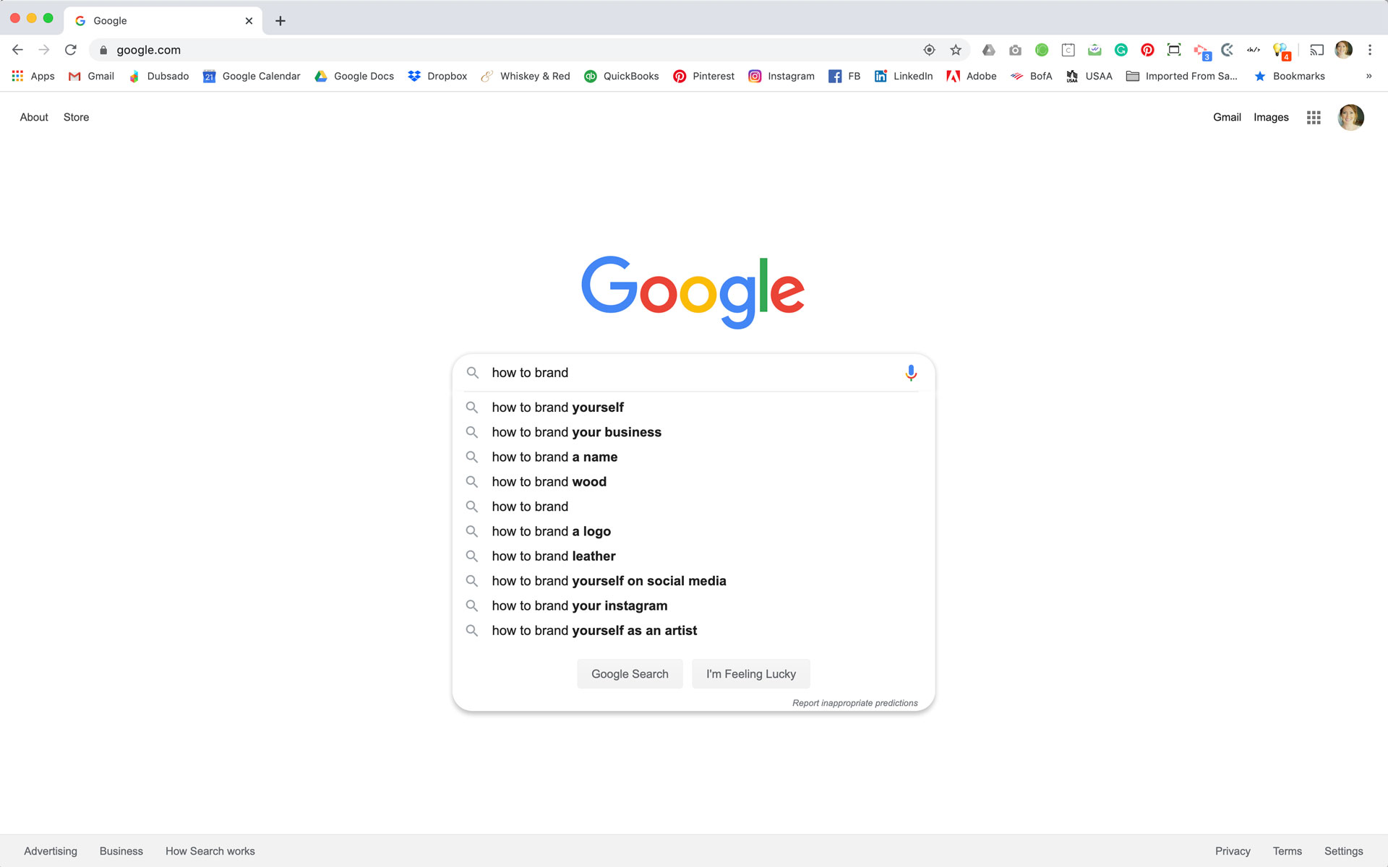The width and height of the screenshot is (1388, 867).
Task: Expand Bookmarks bar overflow chevron
Action: tap(1369, 76)
